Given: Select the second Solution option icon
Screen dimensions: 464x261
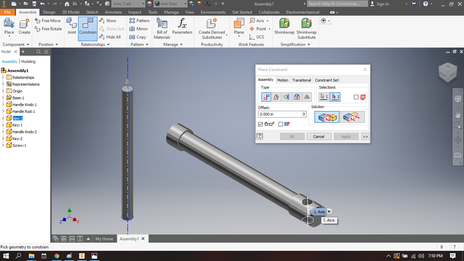Looking at the screenshot, I should 352,117.
